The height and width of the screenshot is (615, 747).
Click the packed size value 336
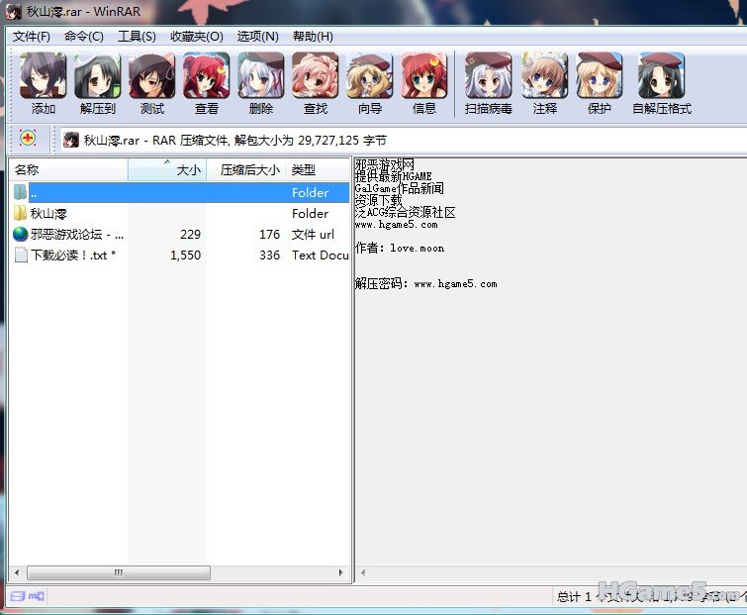270,256
